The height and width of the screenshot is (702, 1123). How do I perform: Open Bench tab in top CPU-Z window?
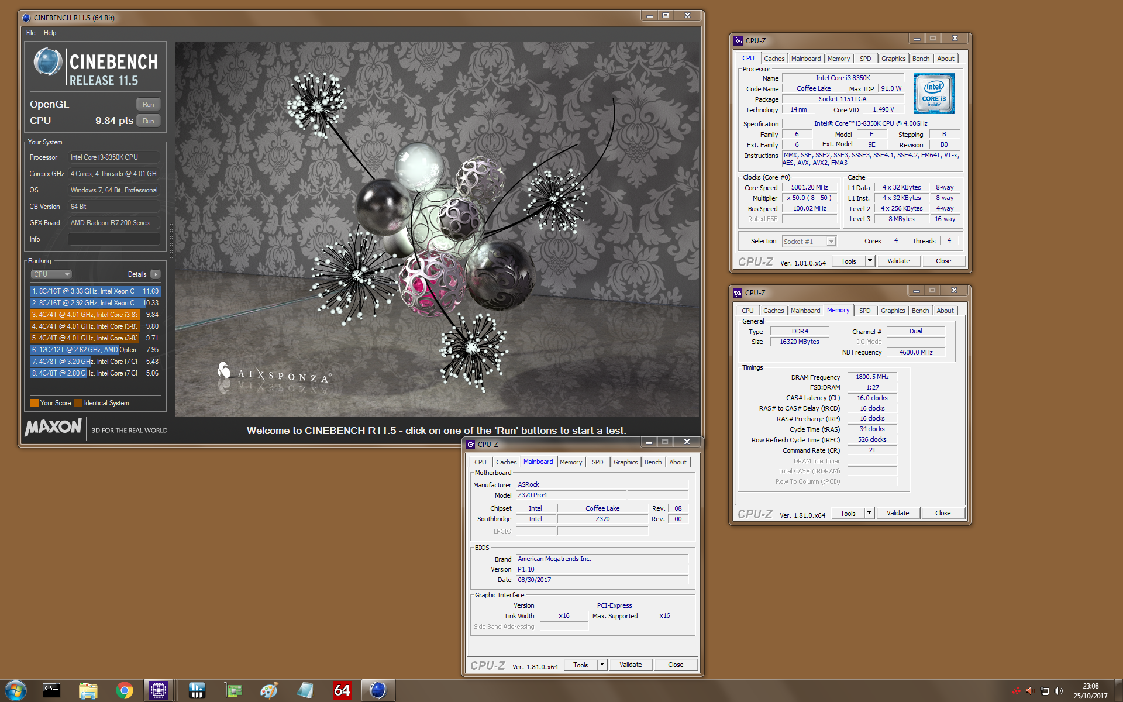[x=921, y=58]
